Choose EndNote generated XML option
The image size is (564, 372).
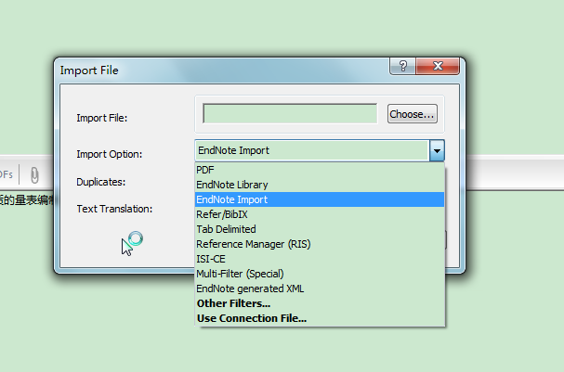point(320,289)
